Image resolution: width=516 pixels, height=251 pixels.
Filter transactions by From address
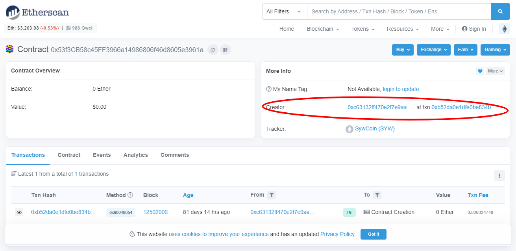point(272,195)
